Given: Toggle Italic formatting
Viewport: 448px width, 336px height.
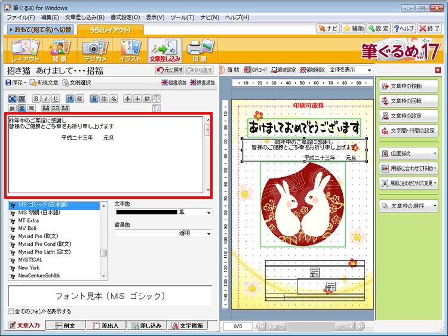Looking at the screenshot, I should pos(46,99).
